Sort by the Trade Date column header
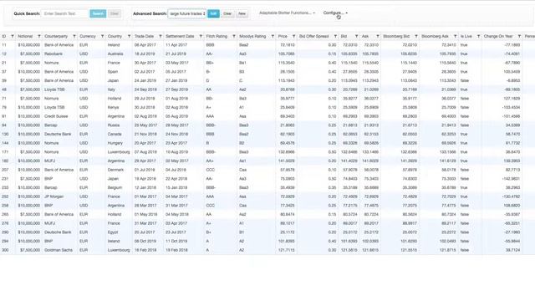Viewport: 535px width, 301px height. pyautogui.click(x=144, y=36)
